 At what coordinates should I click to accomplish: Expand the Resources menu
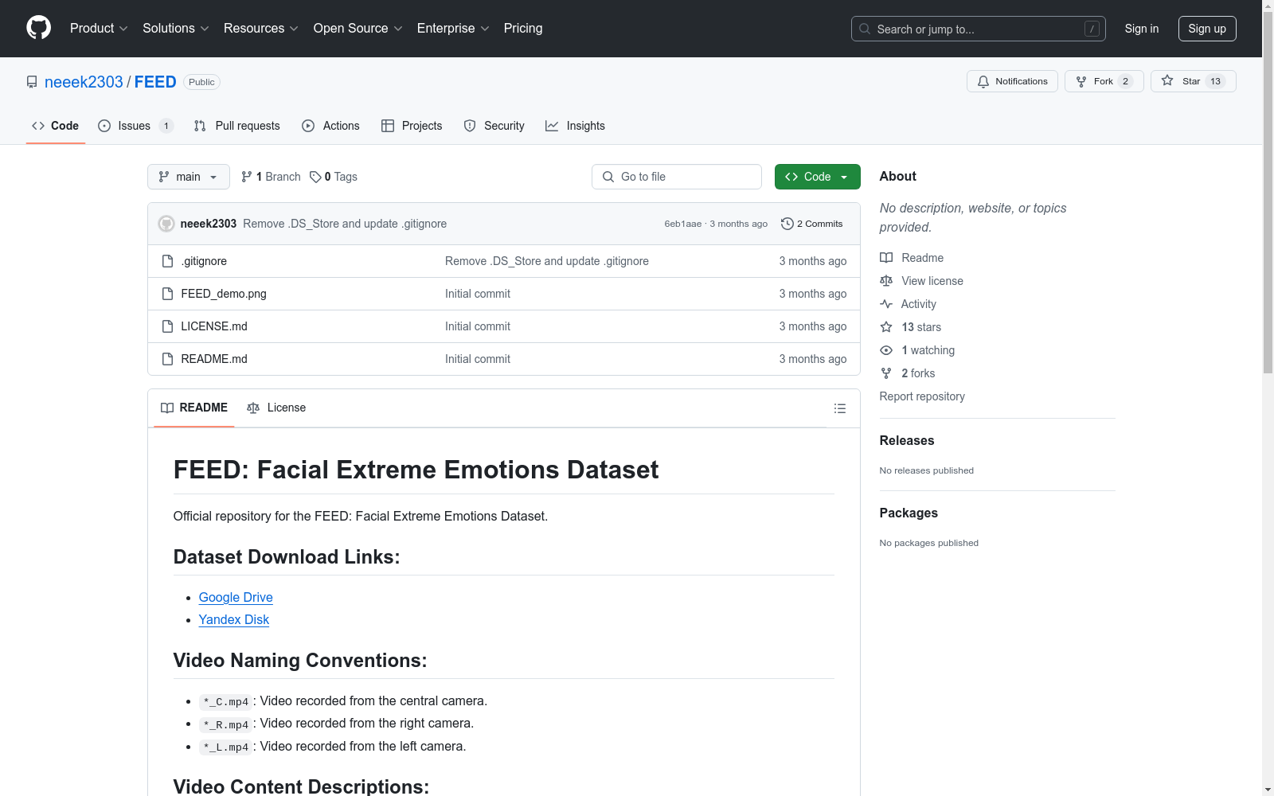point(261,28)
